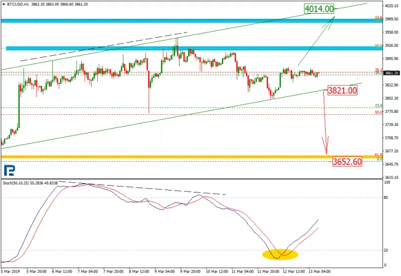
Task: Select the upper blue resistance zone
Action: [x=191, y=21]
